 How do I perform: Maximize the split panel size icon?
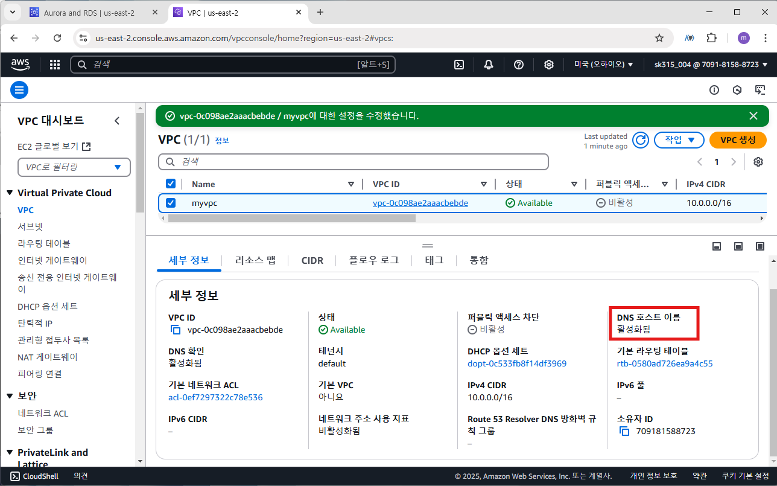tap(760, 246)
